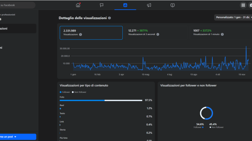This screenshot has height=141, width=252.
Task: Open the Personalizzato date range dropdown
Action: pos(234,18)
